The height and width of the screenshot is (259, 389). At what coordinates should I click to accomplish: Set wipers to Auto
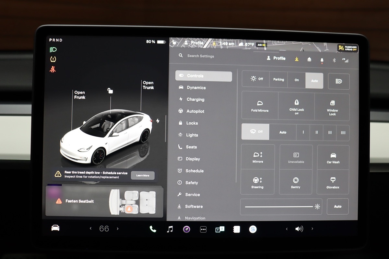click(x=283, y=132)
